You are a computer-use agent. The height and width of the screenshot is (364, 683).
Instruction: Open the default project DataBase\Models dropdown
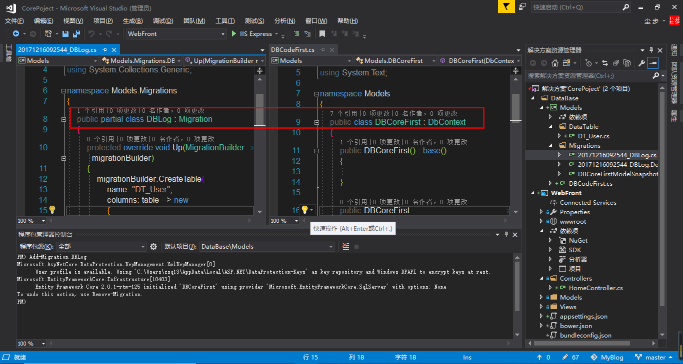pyautogui.click(x=331, y=247)
